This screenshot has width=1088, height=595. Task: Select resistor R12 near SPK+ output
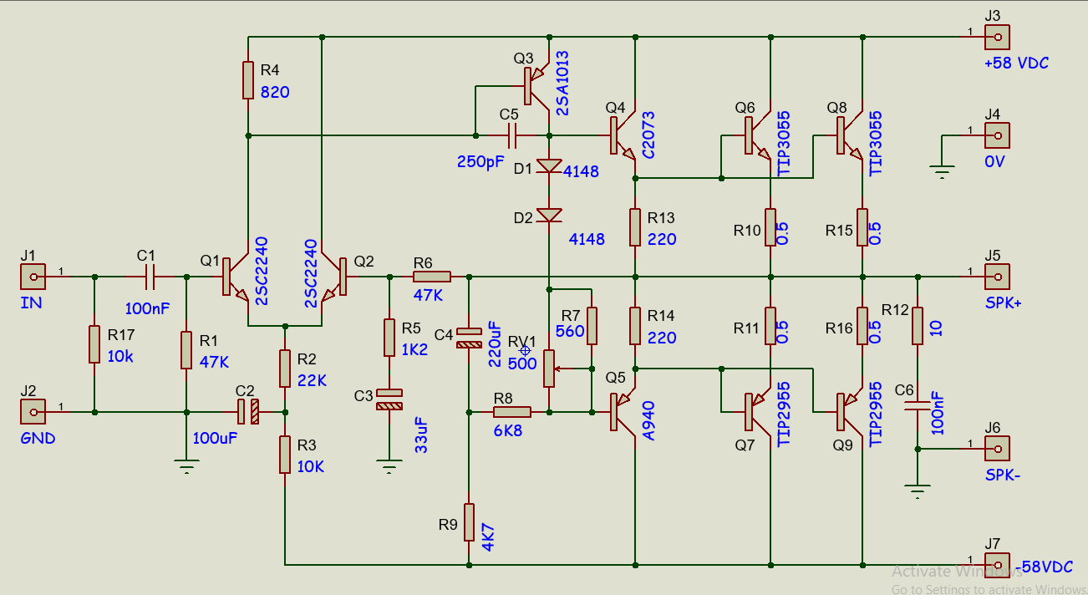[x=918, y=325]
